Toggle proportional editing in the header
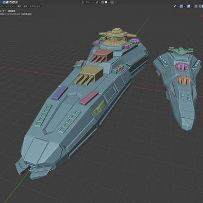 pyautogui.click(x=112, y=2)
